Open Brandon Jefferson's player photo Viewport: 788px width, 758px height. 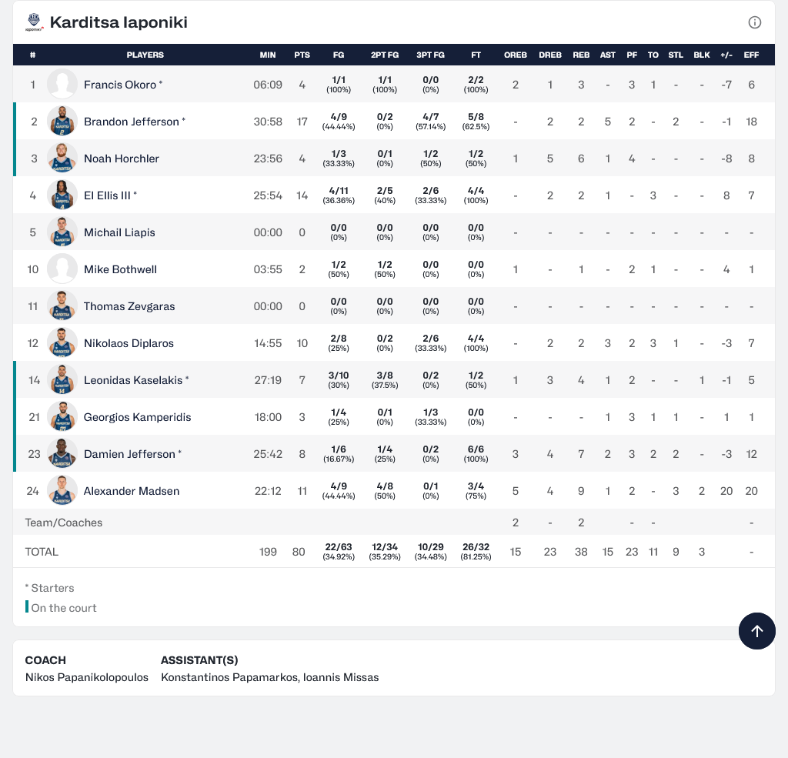tap(62, 122)
